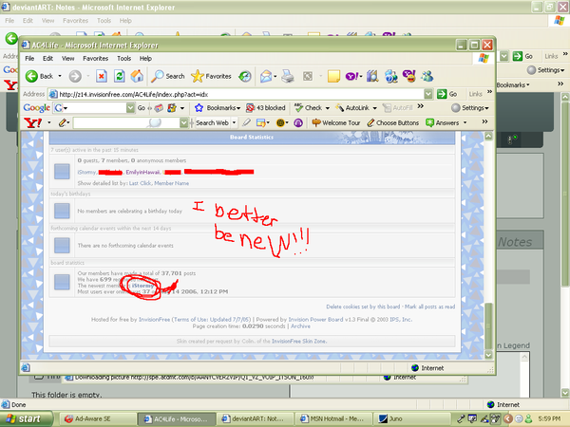Open Search Web dropdown arrow
Viewport: 570px width, 427px height.
pyautogui.click(x=234, y=122)
